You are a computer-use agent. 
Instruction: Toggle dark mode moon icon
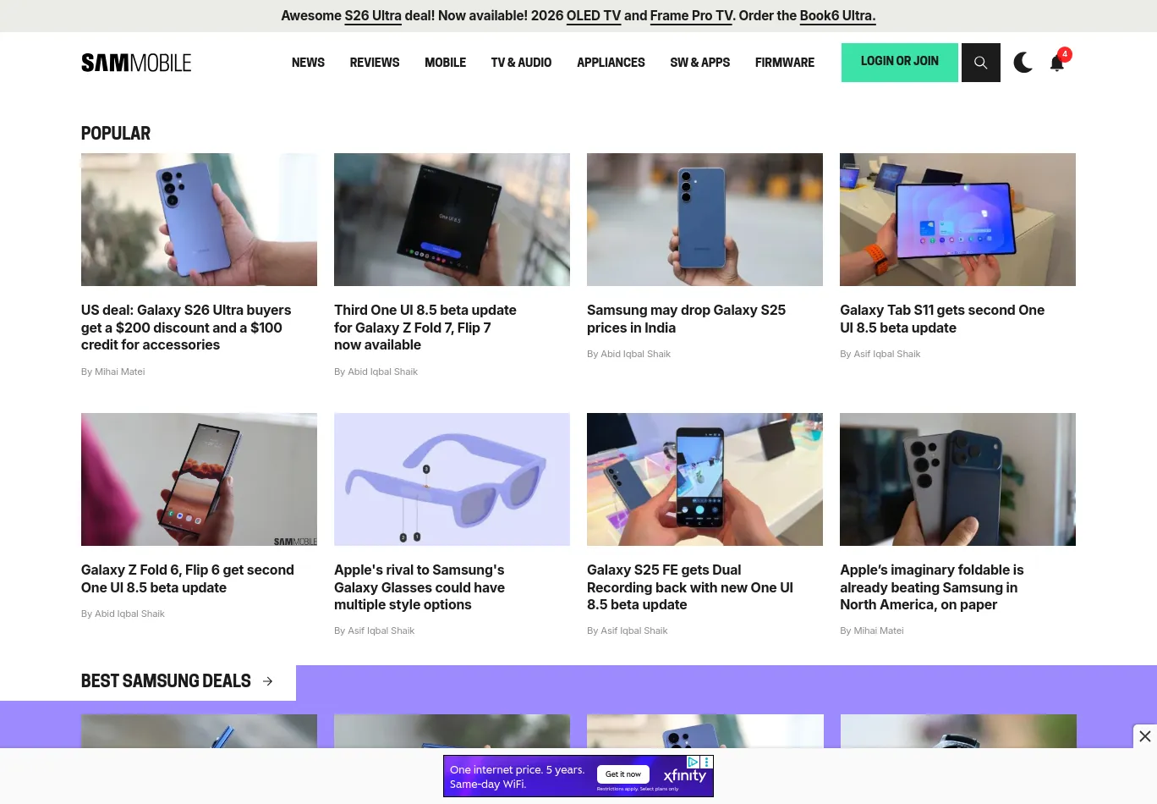click(x=1023, y=63)
